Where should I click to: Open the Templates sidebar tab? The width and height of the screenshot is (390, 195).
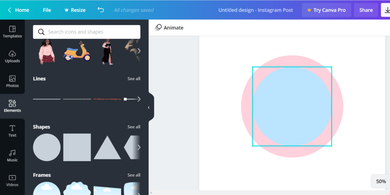[12, 32]
